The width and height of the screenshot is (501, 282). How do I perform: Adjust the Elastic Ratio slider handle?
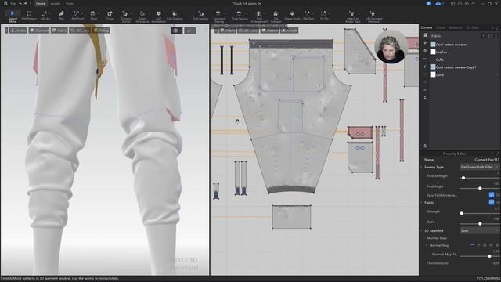tap(480, 224)
